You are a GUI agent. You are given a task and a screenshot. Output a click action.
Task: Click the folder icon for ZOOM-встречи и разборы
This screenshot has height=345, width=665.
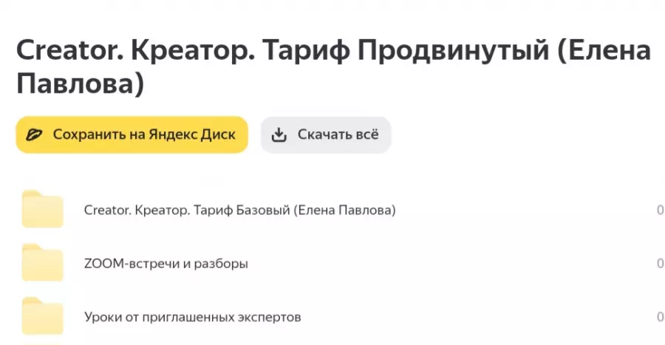42,263
